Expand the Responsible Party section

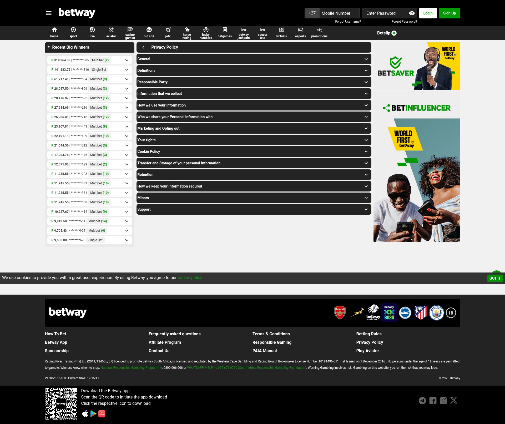point(254,82)
